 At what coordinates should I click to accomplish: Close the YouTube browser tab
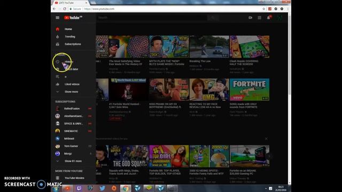[x=87, y=3]
